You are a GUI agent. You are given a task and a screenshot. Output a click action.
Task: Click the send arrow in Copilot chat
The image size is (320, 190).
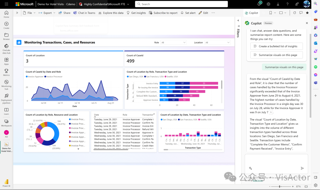(x=302, y=168)
